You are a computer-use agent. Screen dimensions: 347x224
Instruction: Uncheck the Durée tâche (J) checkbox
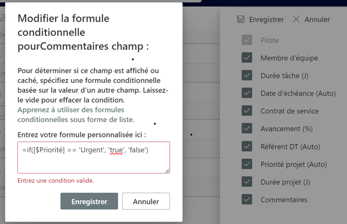pos(247,75)
